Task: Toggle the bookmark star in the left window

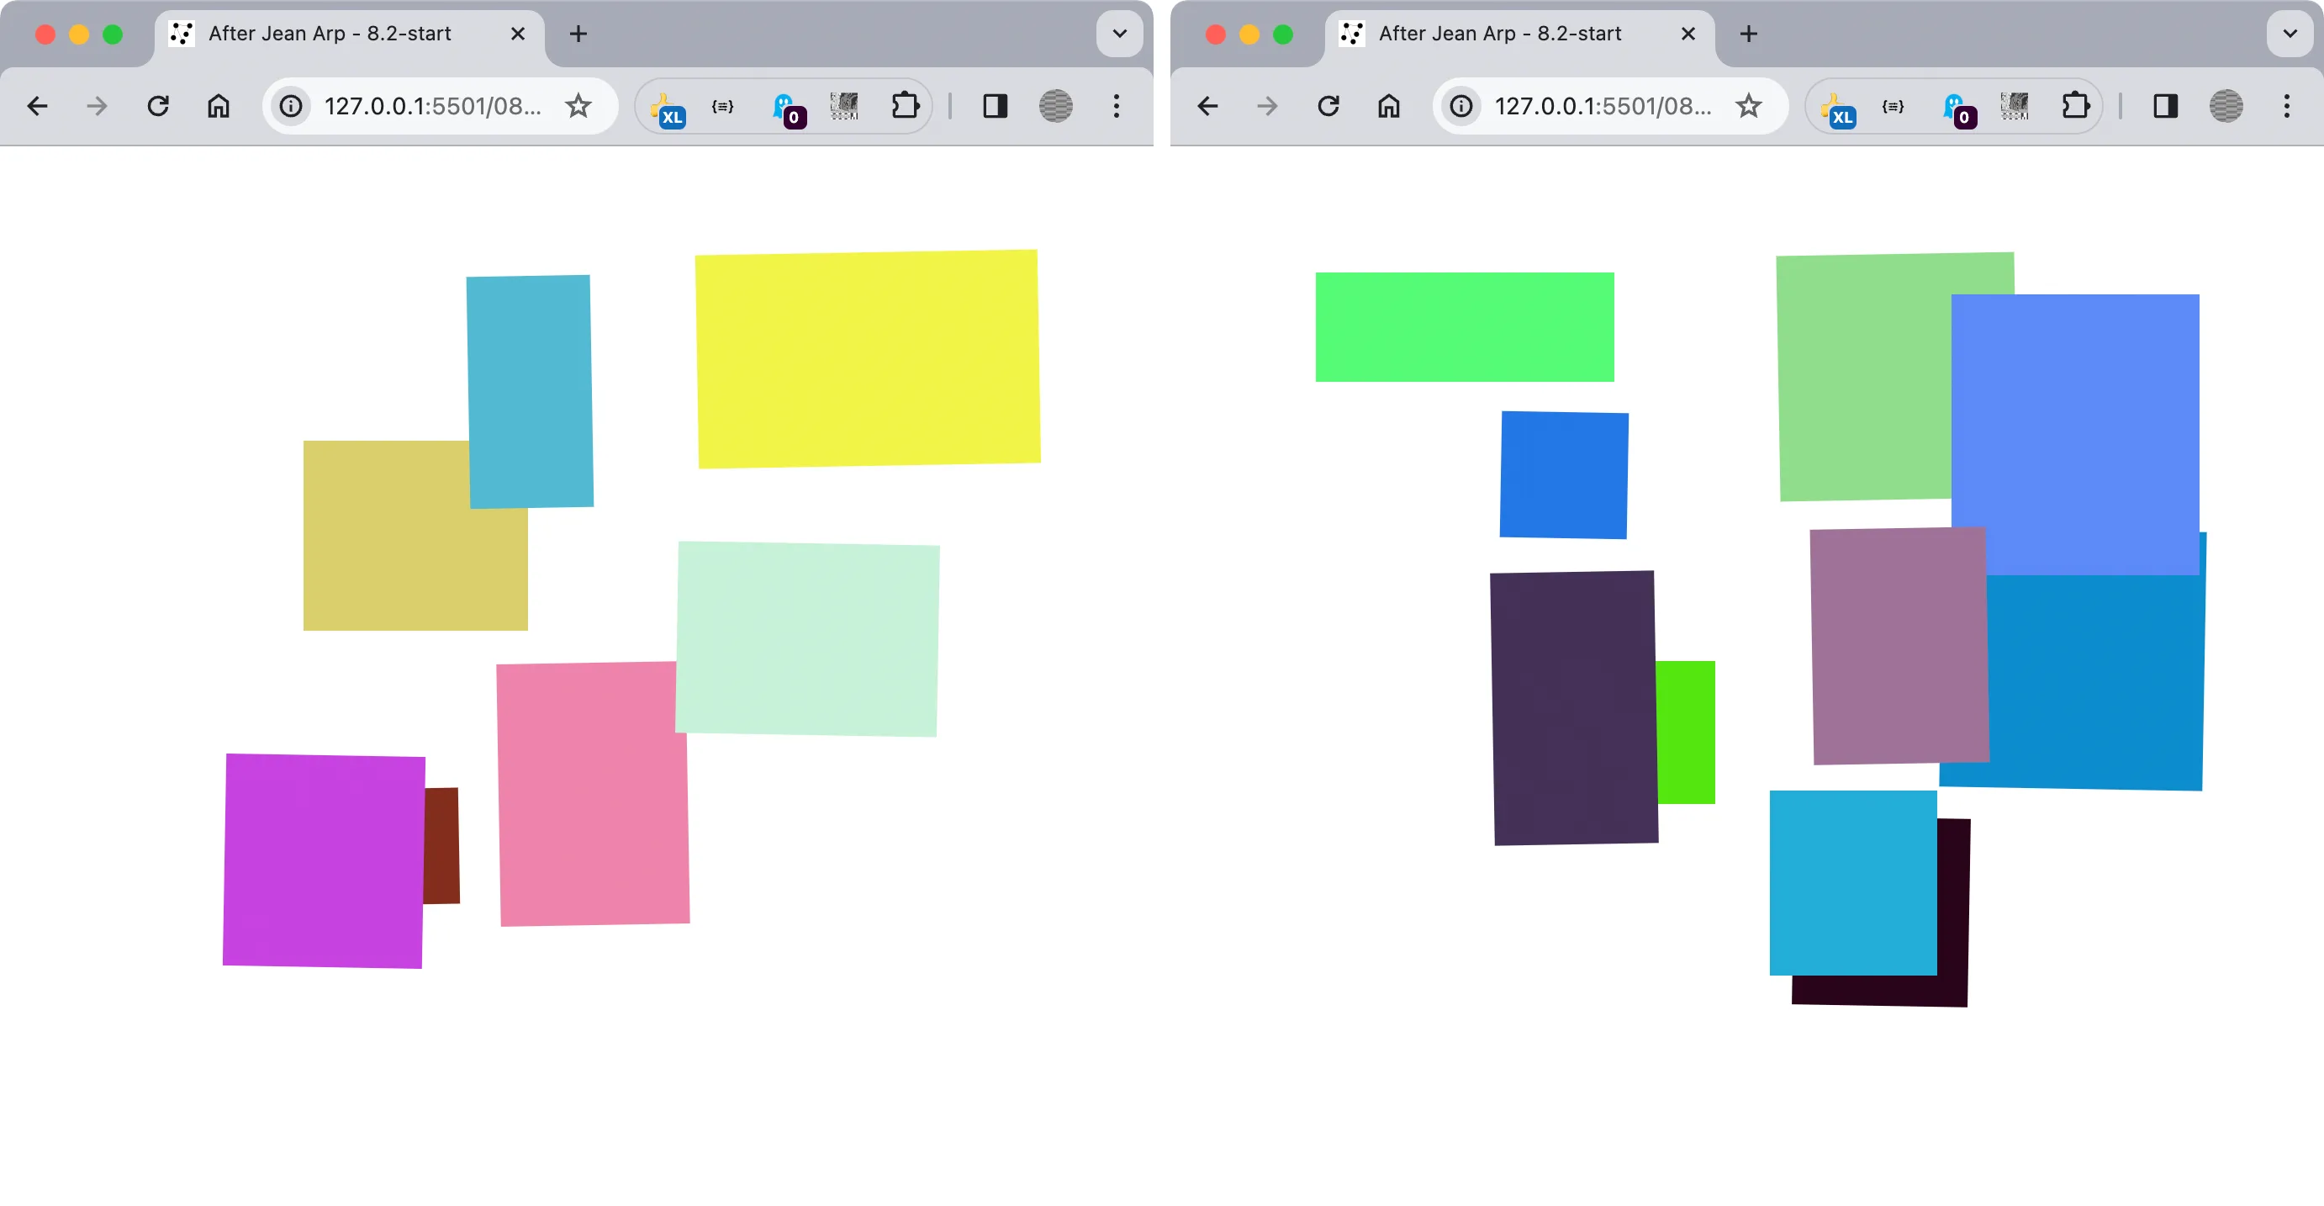Action: tap(578, 106)
